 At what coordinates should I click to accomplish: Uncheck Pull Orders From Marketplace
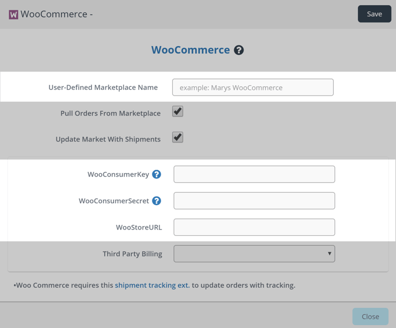tap(177, 112)
